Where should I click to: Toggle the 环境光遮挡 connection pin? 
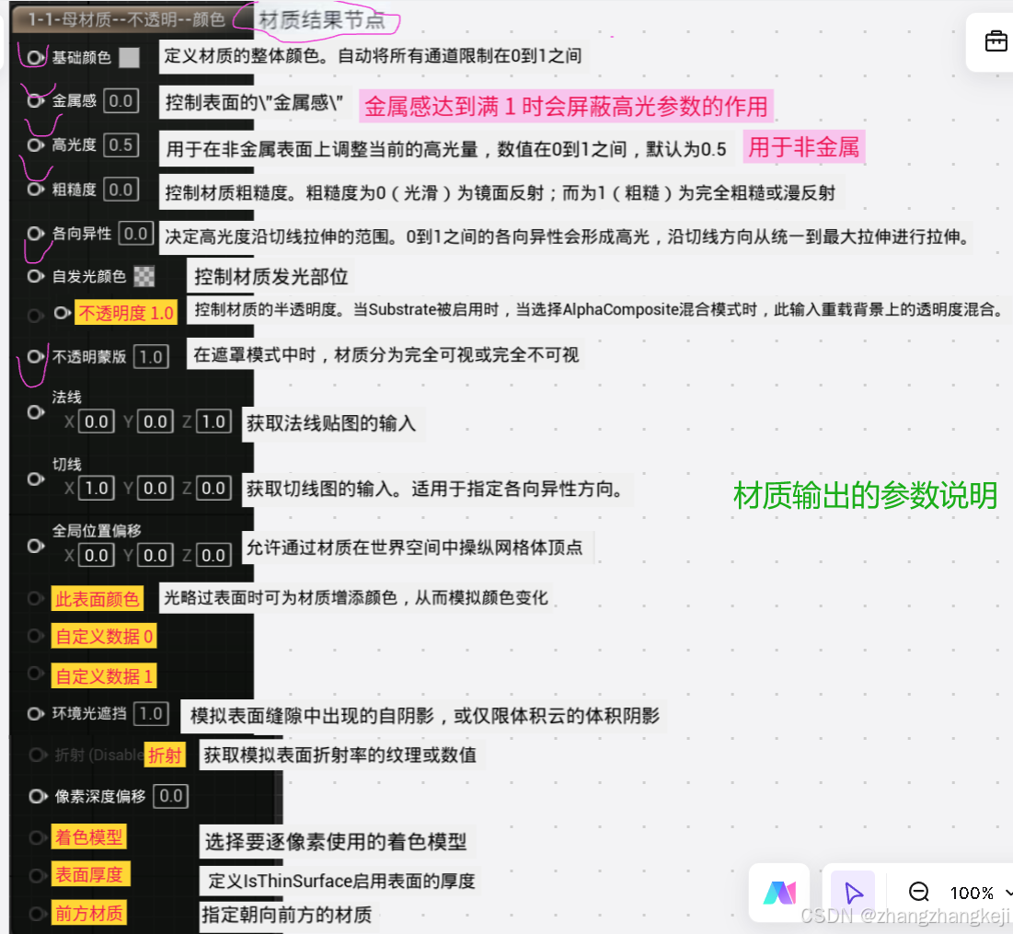(x=34, y=714)
